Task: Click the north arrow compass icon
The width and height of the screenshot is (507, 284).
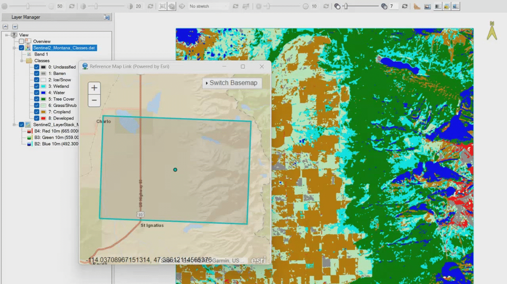Action: pos(492,30)
